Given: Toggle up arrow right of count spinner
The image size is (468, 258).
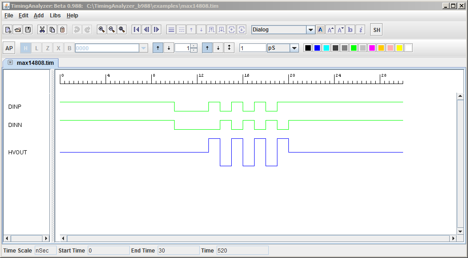Looking at the screenshot, I should (x=207, y=48).
